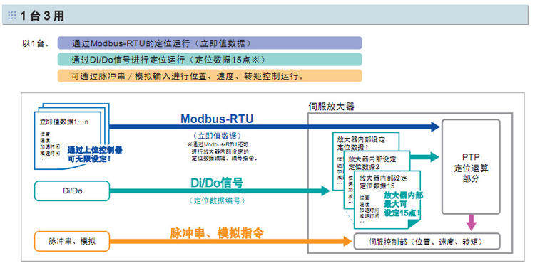Click the blue text 通过上位控制器可无限设定!
535x268 pixels.
[94, 154]
